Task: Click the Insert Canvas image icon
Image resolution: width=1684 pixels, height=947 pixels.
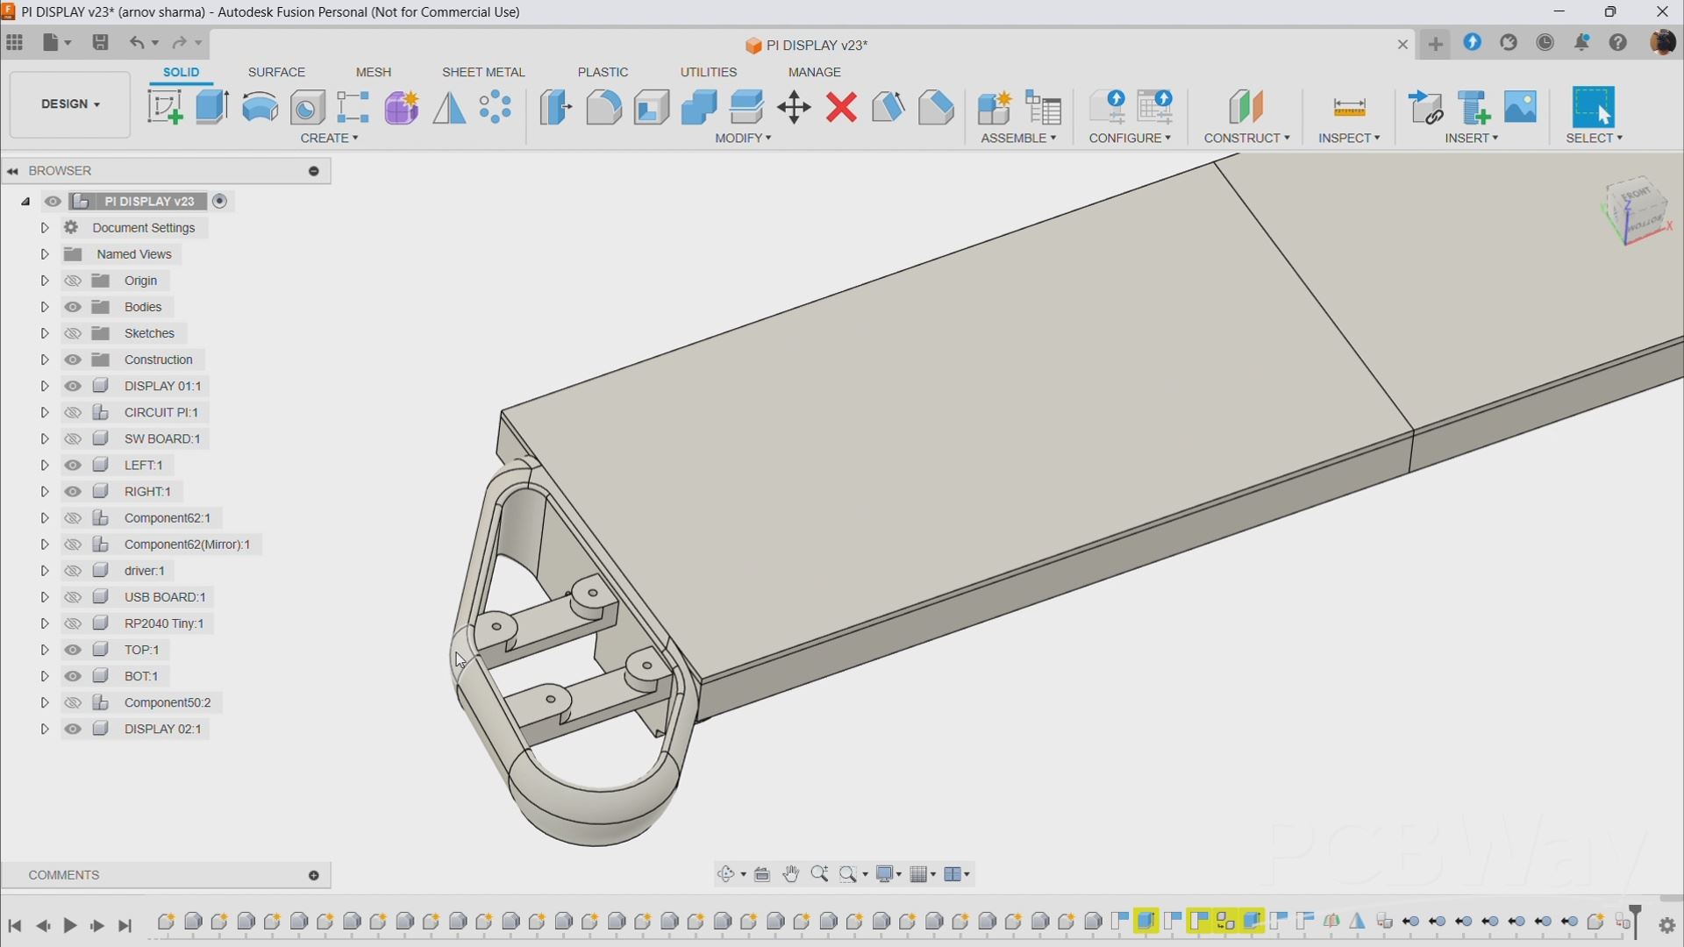Action: coord(1521,107)
